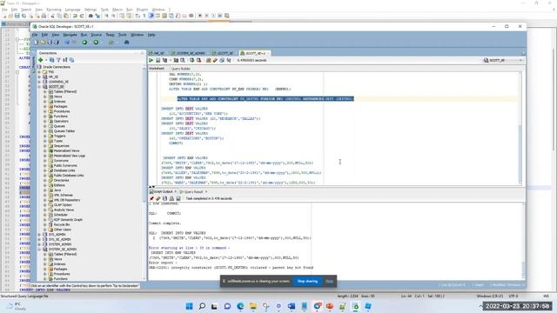Switch to the Query Builder tab

tap(181, 69)
